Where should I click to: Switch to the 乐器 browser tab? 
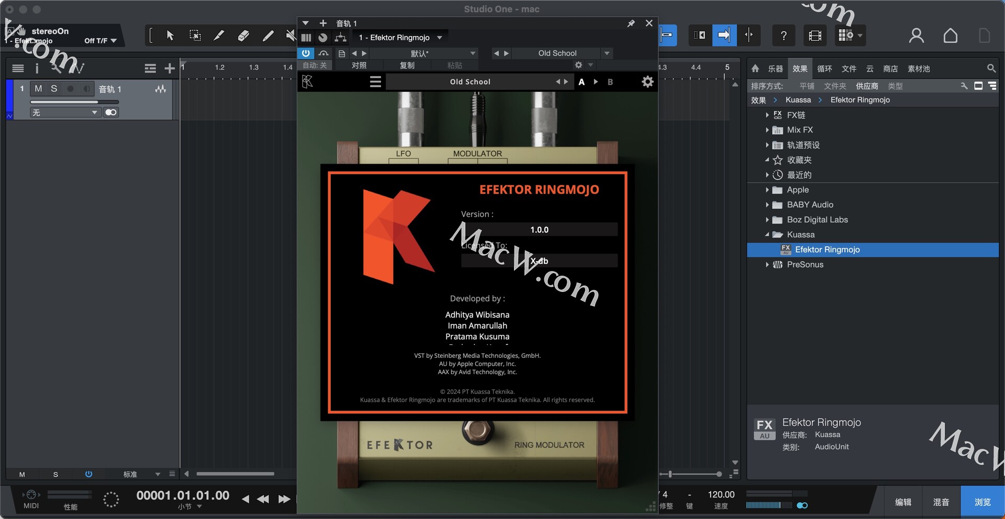(775, 69)
